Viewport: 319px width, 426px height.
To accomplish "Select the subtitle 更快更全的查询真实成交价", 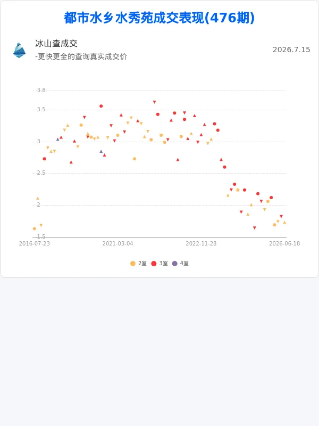I will tap(82, 56).
